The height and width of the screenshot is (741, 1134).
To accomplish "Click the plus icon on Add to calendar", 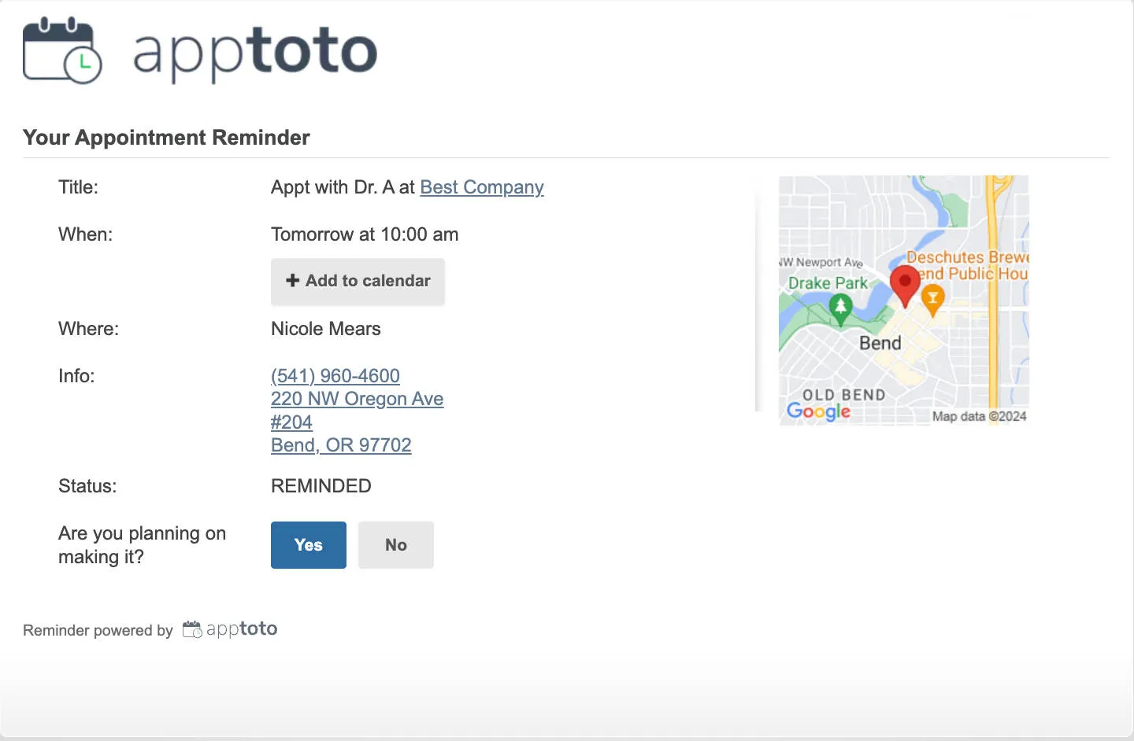I will click(292, 280).
